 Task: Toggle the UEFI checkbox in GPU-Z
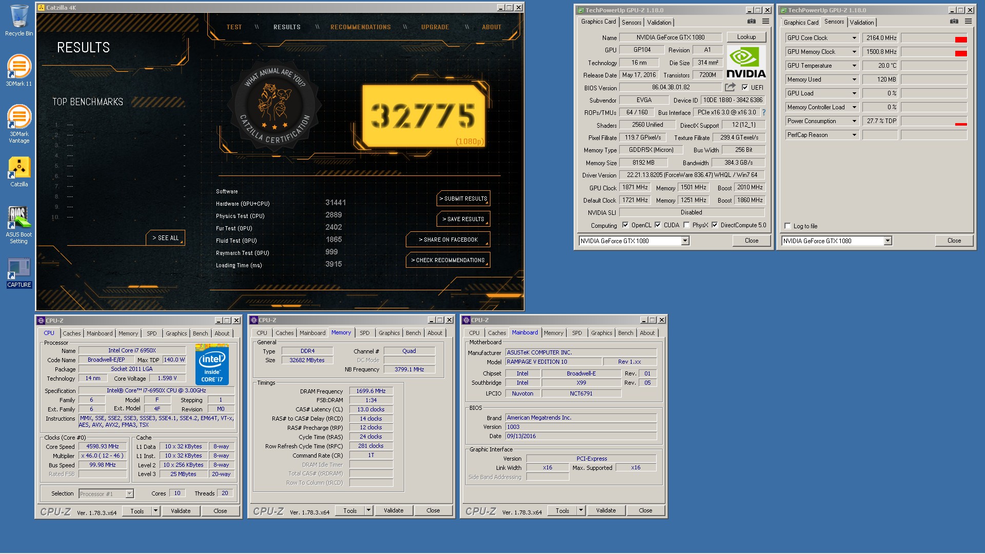pos(745,88)
